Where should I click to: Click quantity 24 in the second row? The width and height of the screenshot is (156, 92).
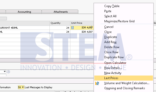pos(60,32)
